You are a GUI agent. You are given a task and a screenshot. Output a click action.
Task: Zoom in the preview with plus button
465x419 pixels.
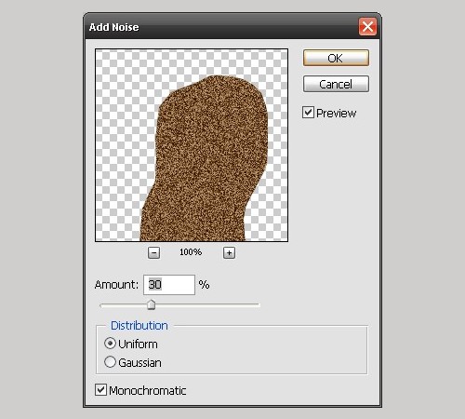(x=229, y=252)
